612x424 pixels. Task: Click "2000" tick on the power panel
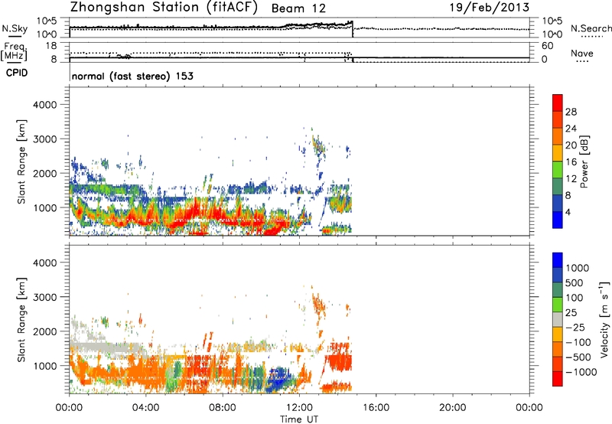click(45, 173)
